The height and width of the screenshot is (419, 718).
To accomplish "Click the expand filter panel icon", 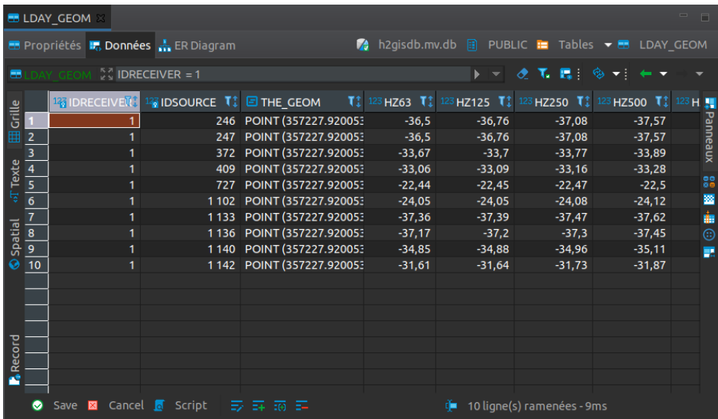I will pyautogui.click(x=106, y=74).
